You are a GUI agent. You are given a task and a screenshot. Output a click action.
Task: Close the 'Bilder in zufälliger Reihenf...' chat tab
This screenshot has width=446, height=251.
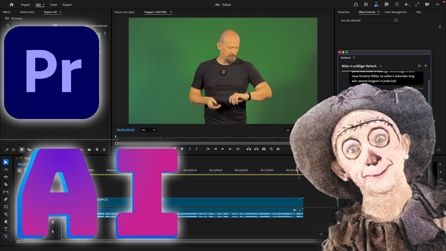pyautogui.click(x=380, y=66)
